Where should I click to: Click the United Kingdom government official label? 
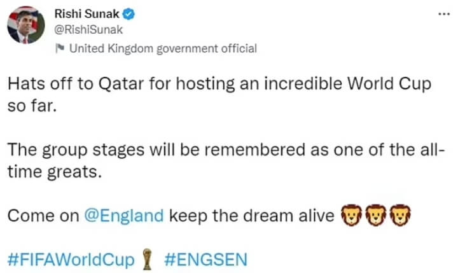162,48
